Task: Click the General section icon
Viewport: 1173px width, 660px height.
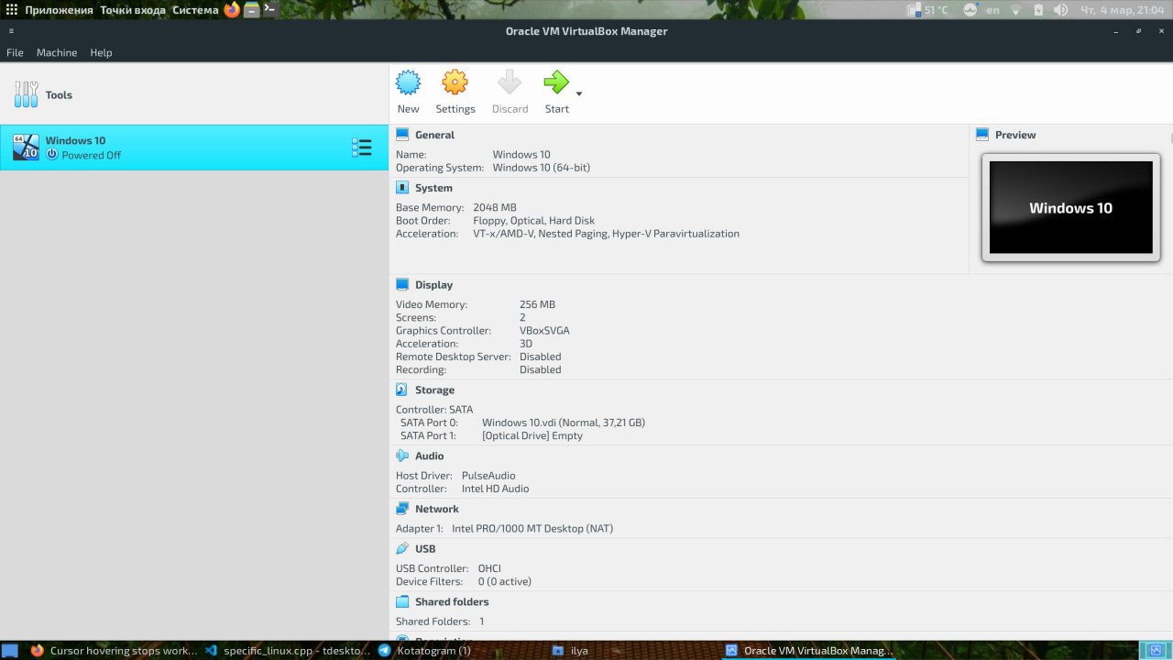Action: (402, 135)
